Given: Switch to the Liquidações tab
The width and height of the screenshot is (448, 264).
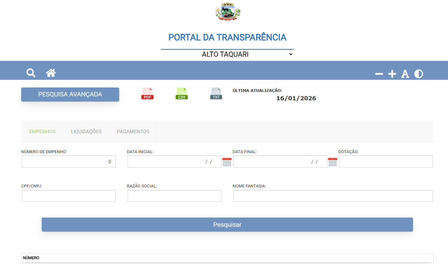Looking at the screenshot, I should coord(86,132).
